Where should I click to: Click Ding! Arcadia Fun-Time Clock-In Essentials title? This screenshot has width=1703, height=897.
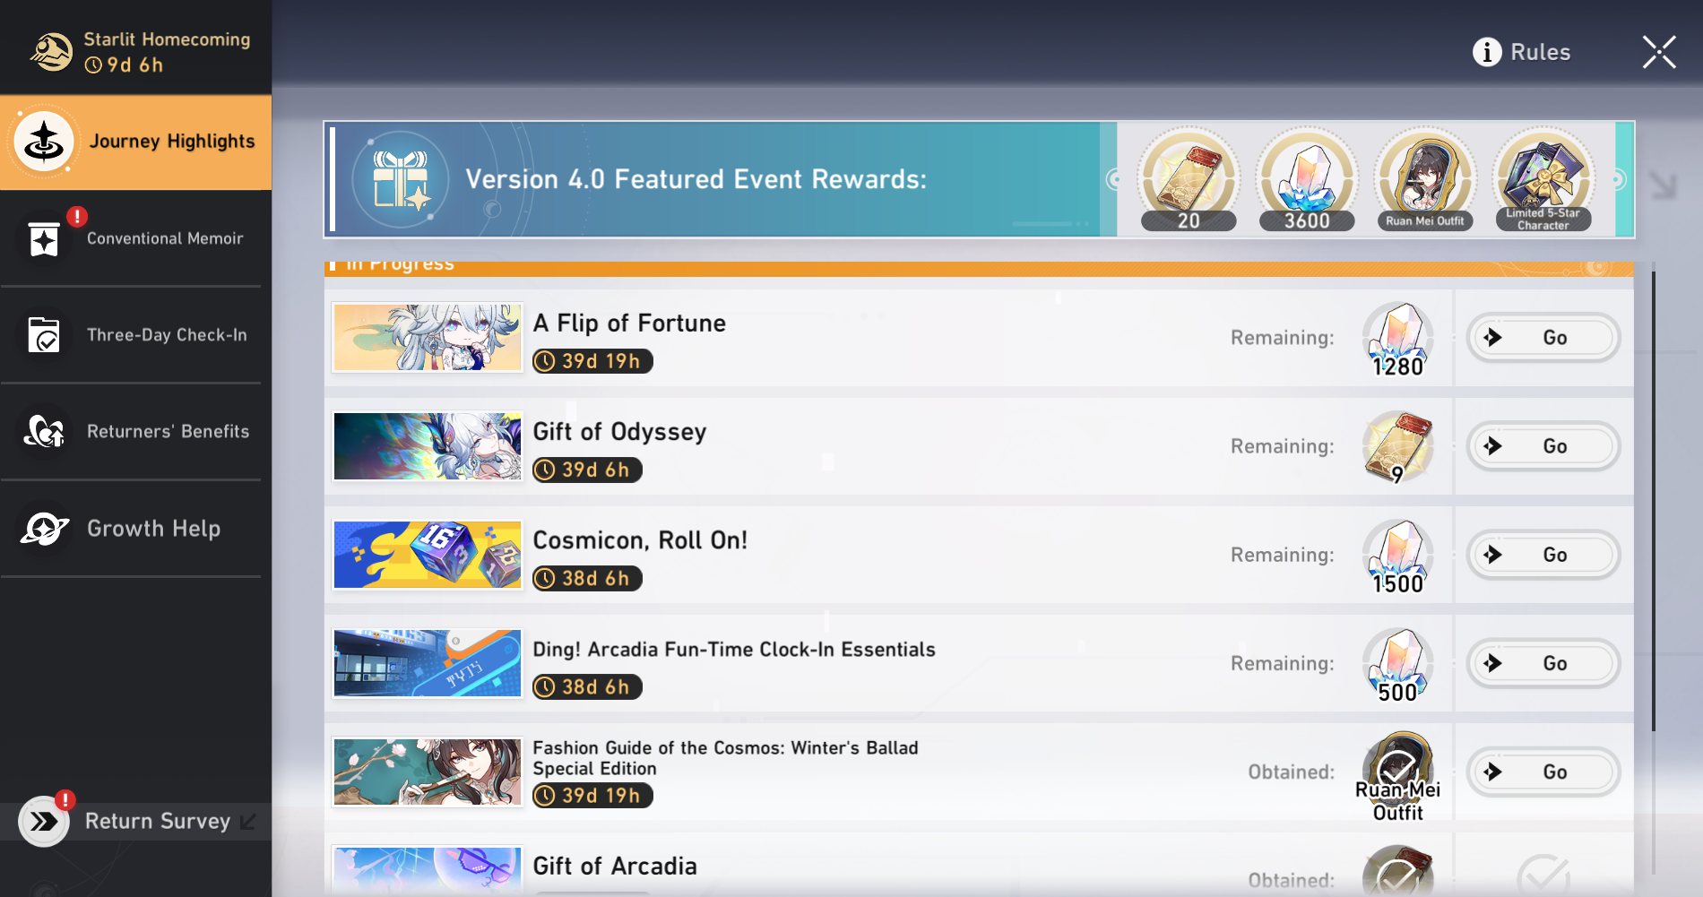pyautogui.click(x=734, y=650)
